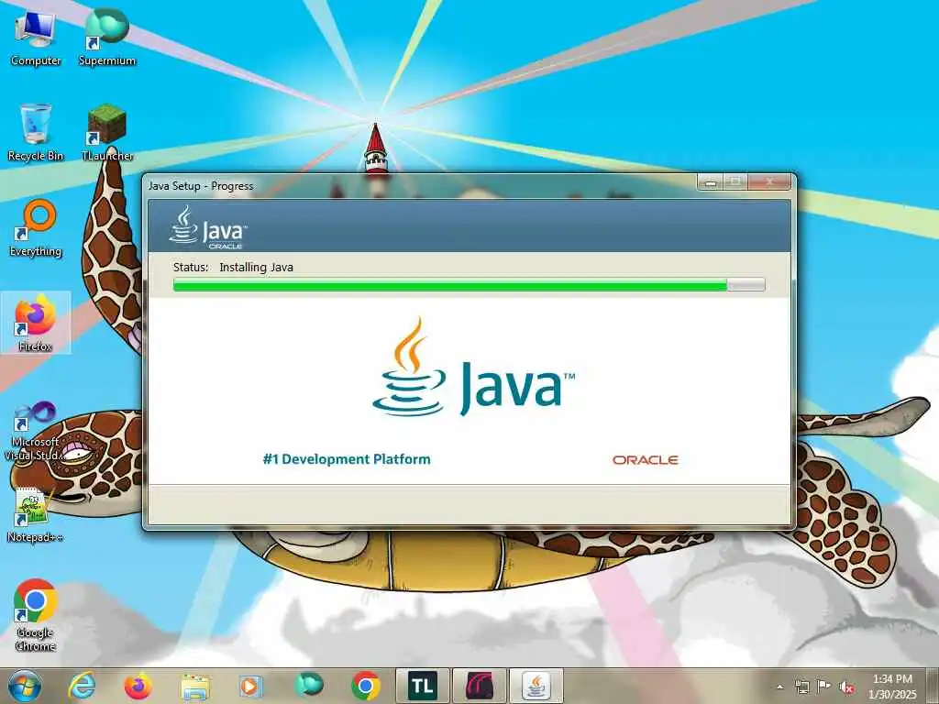Open the Action Center flag icon
939x704 pixels.
tap(824, 687)
